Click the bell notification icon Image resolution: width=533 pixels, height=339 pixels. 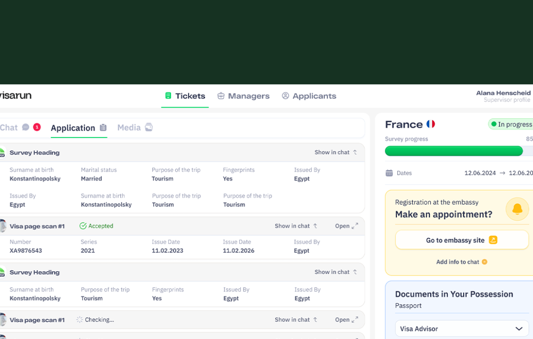coord(517,209)
